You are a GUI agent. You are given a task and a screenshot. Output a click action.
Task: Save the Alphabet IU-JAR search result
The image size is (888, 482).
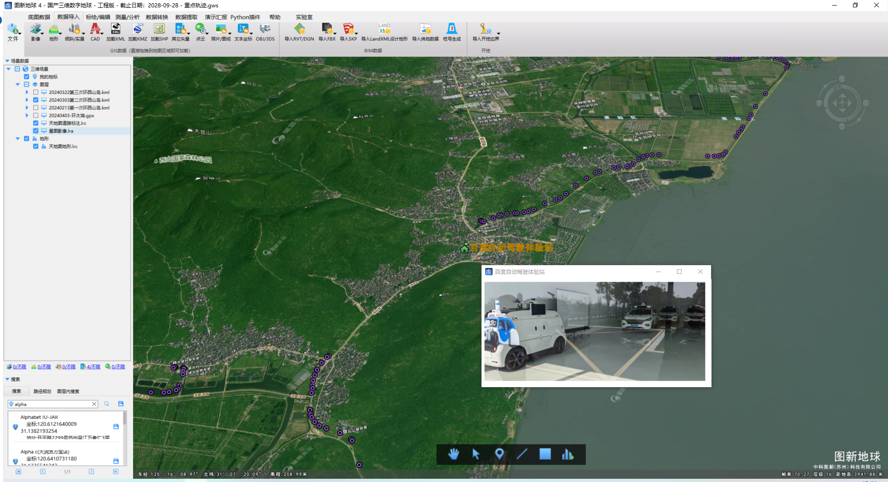(x=116, y=427)
